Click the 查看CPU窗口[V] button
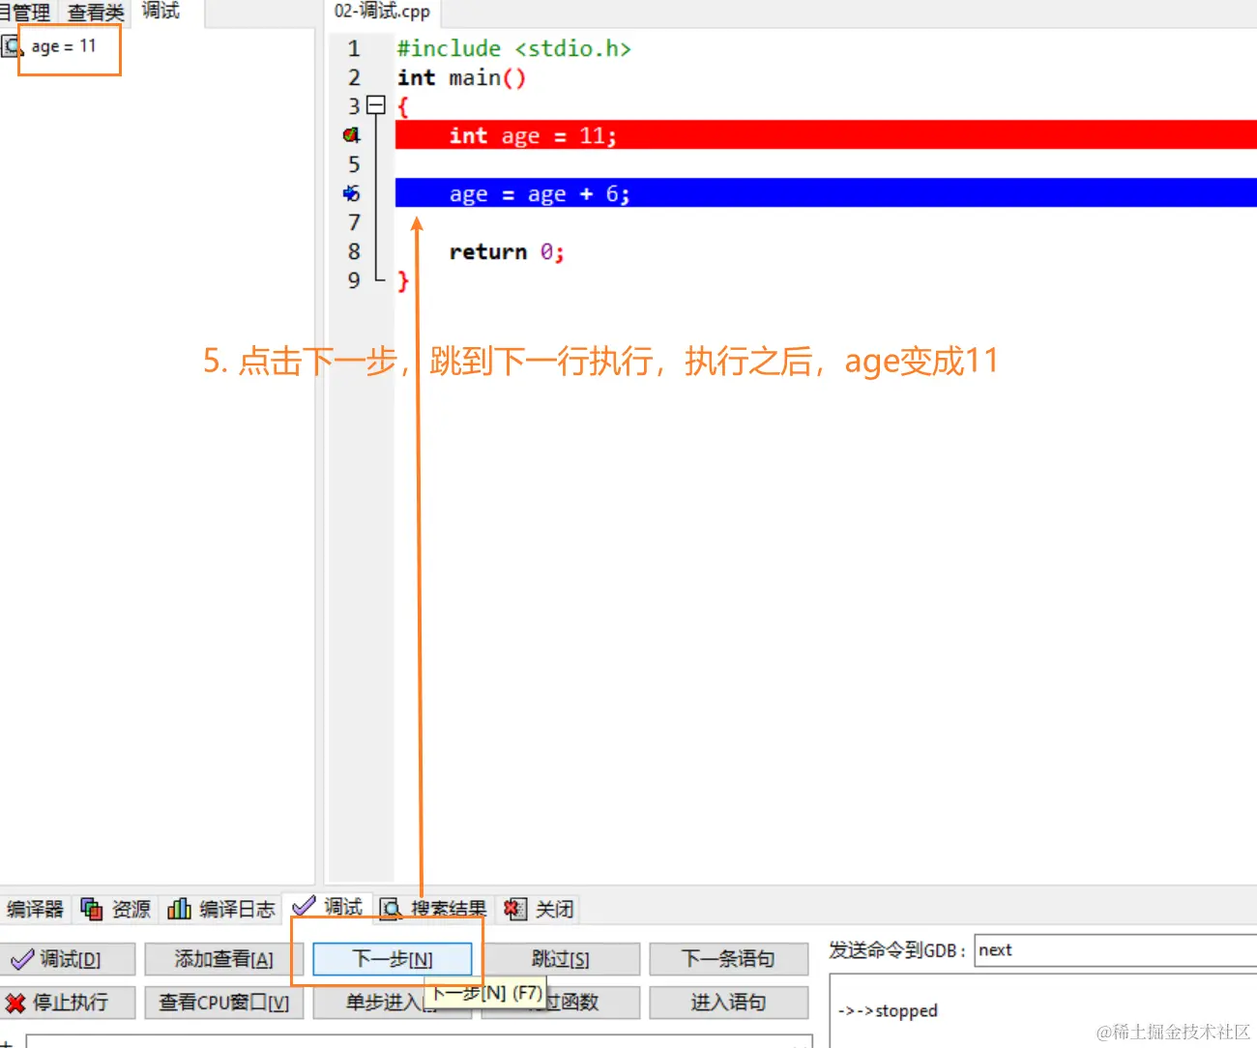 pos(224,1003)
